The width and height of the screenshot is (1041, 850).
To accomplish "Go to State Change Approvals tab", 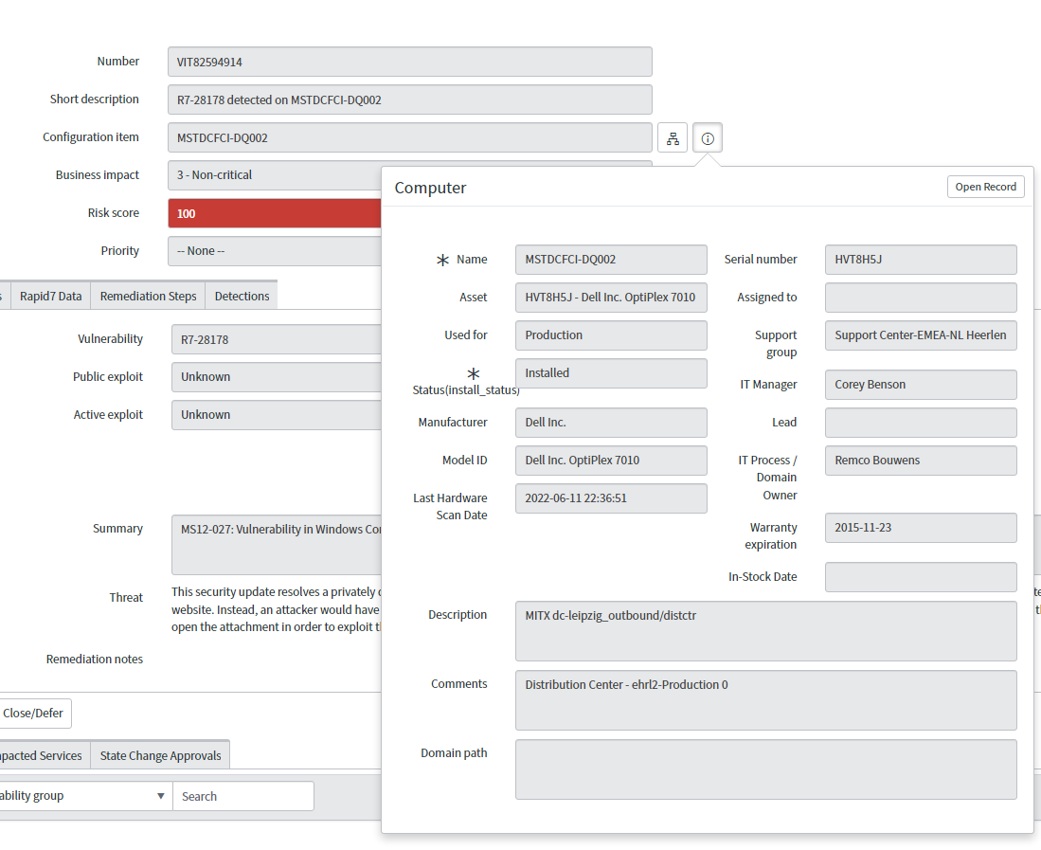I will point(160,756).
